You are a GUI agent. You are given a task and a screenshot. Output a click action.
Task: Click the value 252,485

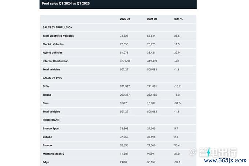pyautogui.click(x=152, y=95)
